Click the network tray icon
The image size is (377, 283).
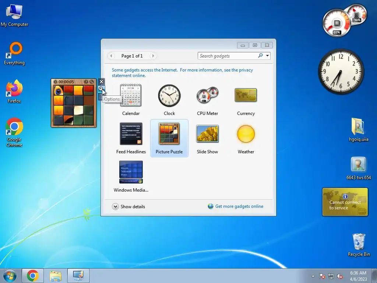click(331, 276)
